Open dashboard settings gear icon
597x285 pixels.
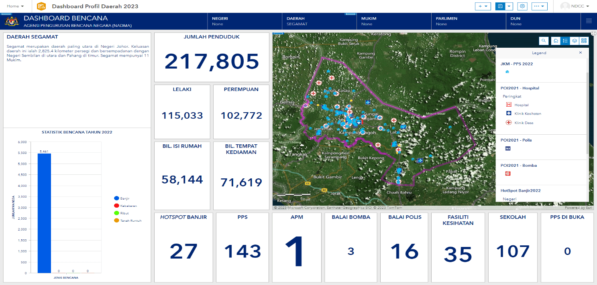tap(522, 6)
